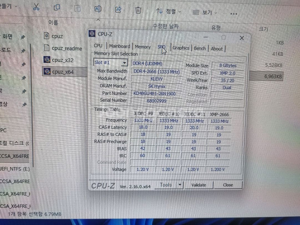Switch to the Graphics tab
The width and height of the screenshot is (300, 225).
(x=181, y=48)
